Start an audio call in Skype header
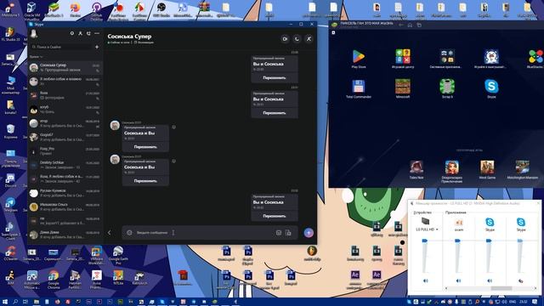This screenshot has height=306, width=544. click(x=297, y=39)
